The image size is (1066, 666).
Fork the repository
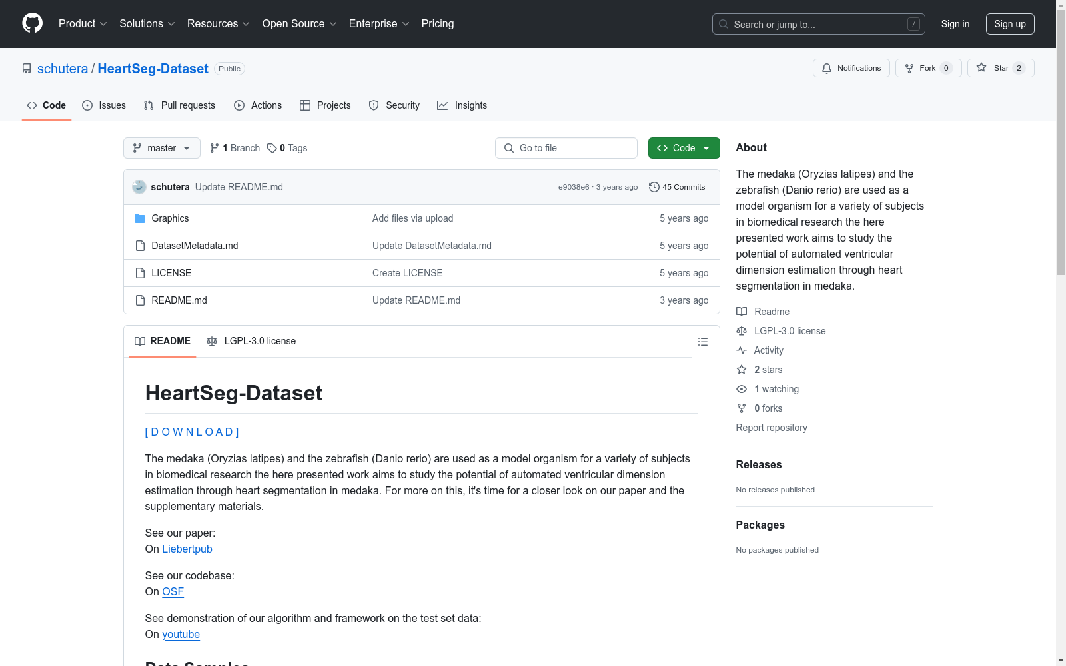click(929, 68)
